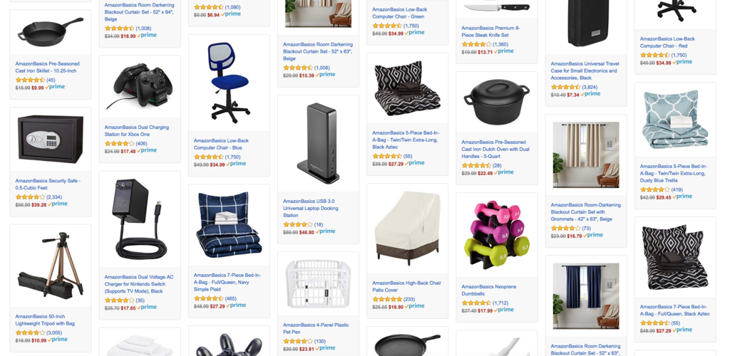
Task: Click AmazonBasics Dual Voltage AC Charger title
Action: pyautogui.click(x=139, y=284)
